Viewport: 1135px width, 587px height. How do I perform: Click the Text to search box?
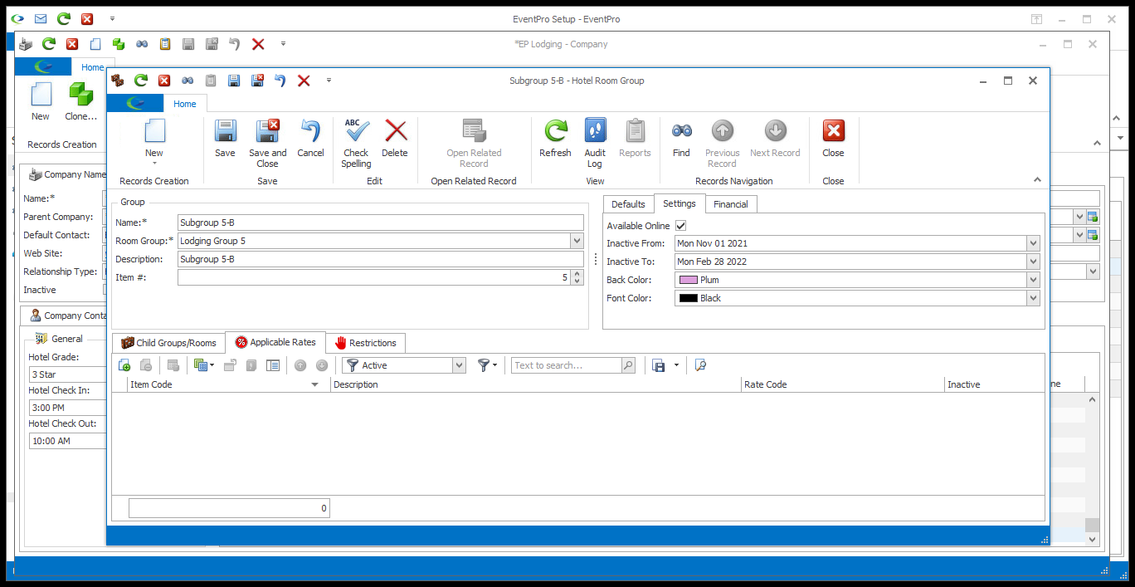[x=567, y=365]
